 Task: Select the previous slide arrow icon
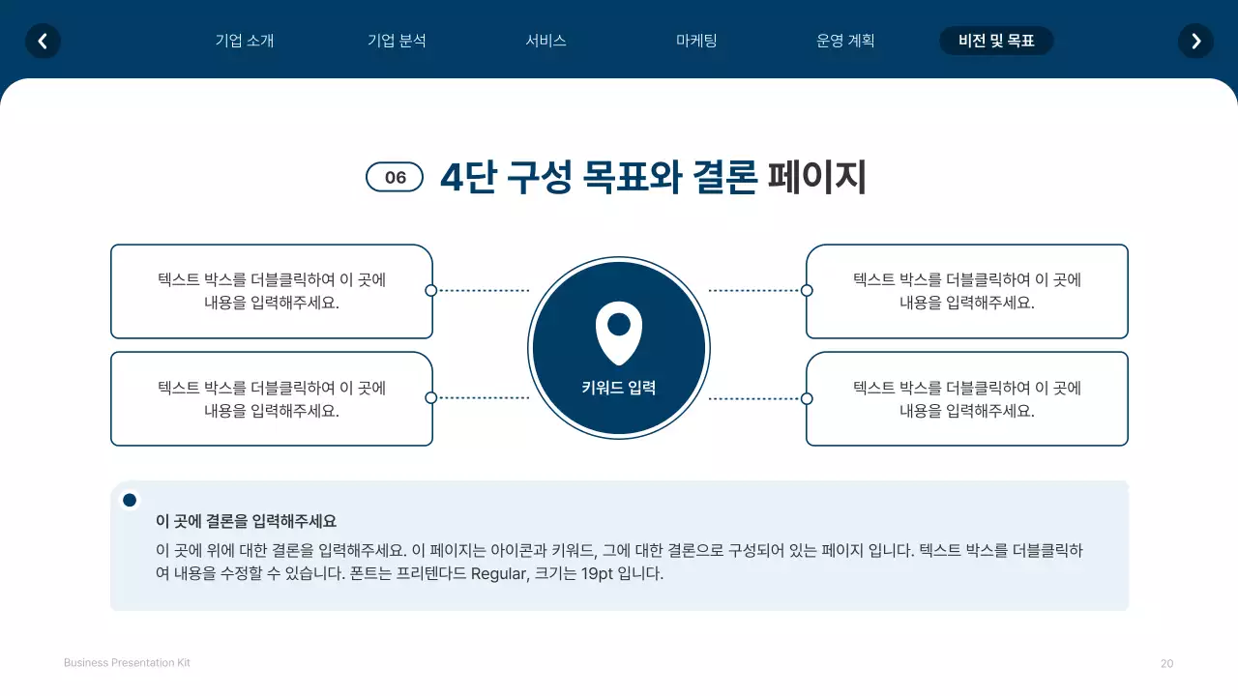pyautogui.click(x=43, y=41)
